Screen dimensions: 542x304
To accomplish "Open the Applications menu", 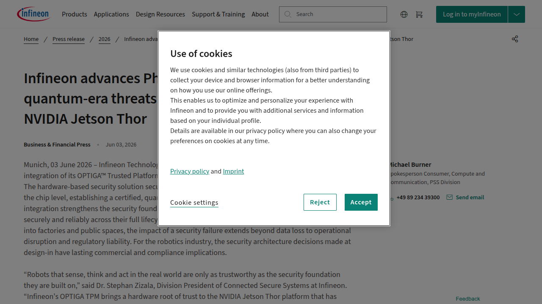I will point(111,14).
